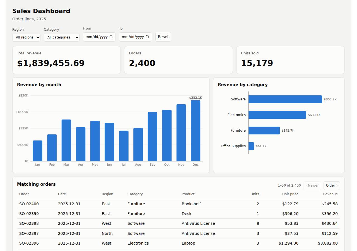Click the Order column header
The image size is (357, 251).
[24, 194]
